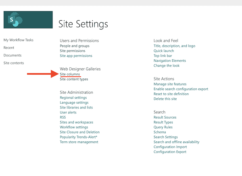Screen dimensions: 242x176
Task: Choose Delete this site
Action: pyautogui.click(x=165, y=99)
